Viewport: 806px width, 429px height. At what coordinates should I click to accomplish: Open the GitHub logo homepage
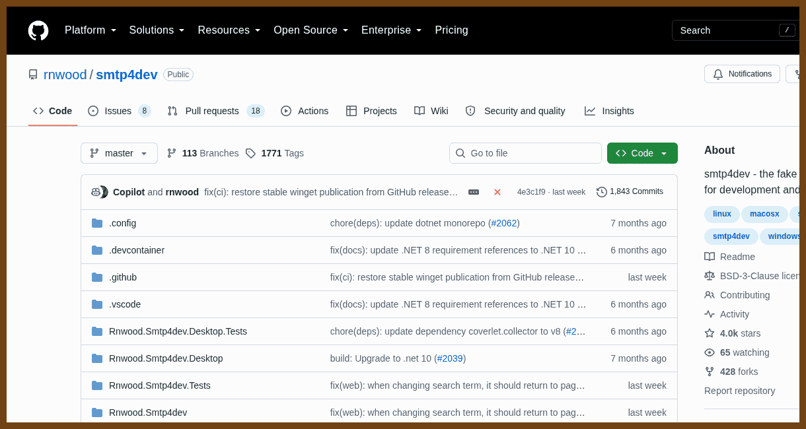tap(38, 30)
